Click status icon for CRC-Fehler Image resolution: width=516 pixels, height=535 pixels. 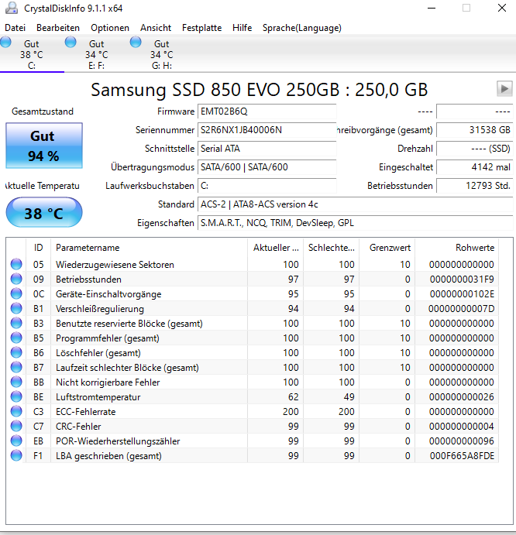(x=16, y=426)
